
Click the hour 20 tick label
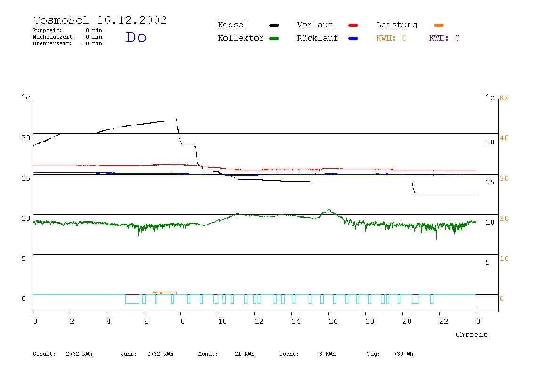click(x=407, y=322)
